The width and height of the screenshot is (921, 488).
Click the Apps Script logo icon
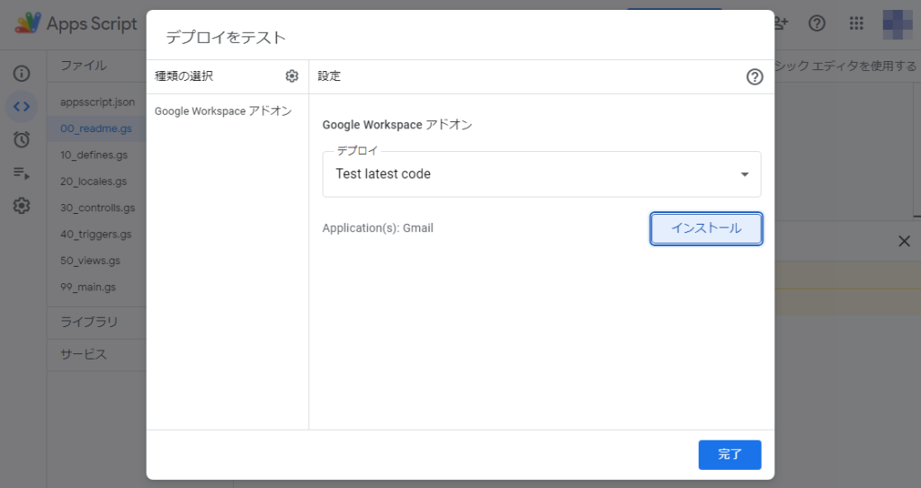click(x=28, y=23)
